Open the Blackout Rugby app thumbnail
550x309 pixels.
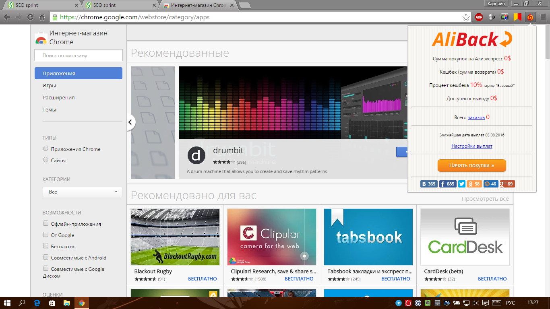(x=175, y=237)
